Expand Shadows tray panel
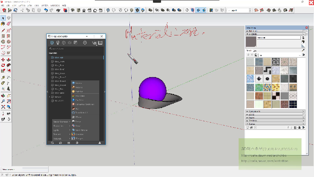314x177 pixels. pos(275,121)
